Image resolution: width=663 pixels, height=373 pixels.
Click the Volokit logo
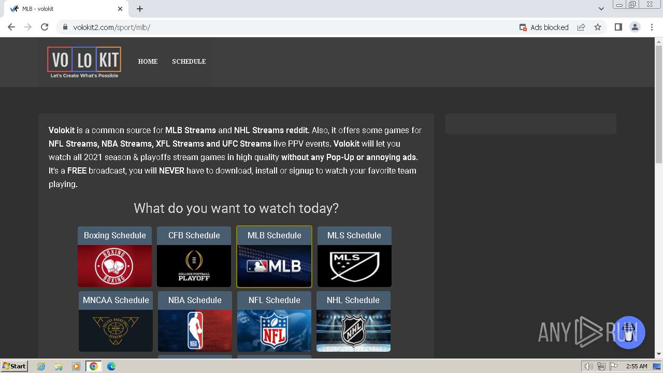pos(84,62)
